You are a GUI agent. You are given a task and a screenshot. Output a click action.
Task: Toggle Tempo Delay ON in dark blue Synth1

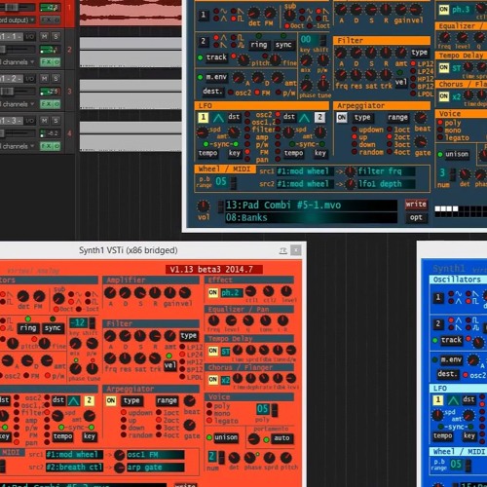tap(444, 67)
